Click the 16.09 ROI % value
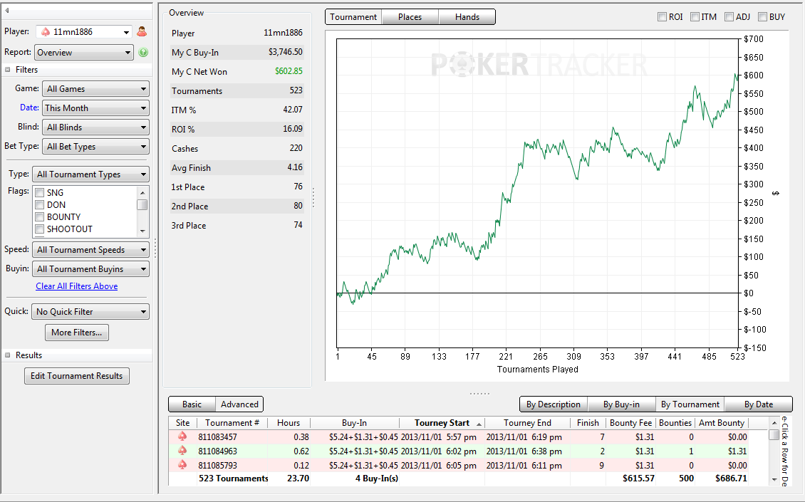Screen dimensions: 805x502 293,129
